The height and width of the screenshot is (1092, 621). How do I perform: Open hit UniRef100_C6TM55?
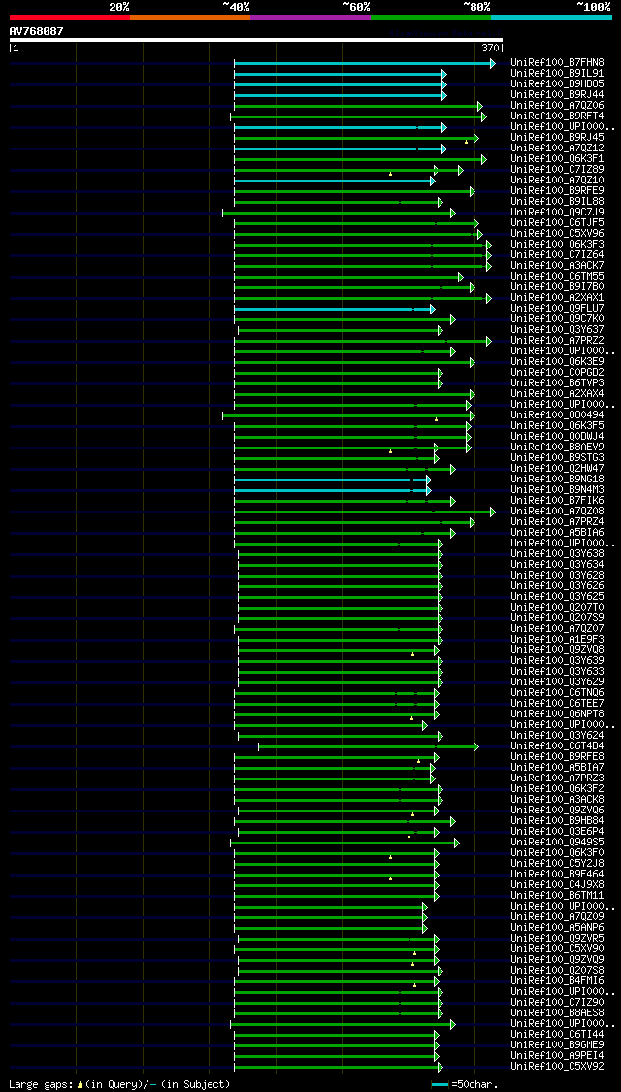coord(557,277)
